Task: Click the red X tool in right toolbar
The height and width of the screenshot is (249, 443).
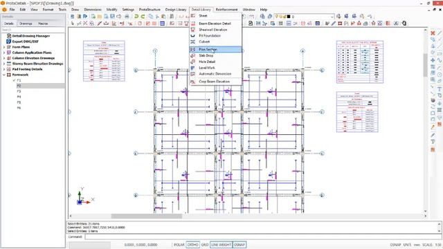Action: coord(433,33)
